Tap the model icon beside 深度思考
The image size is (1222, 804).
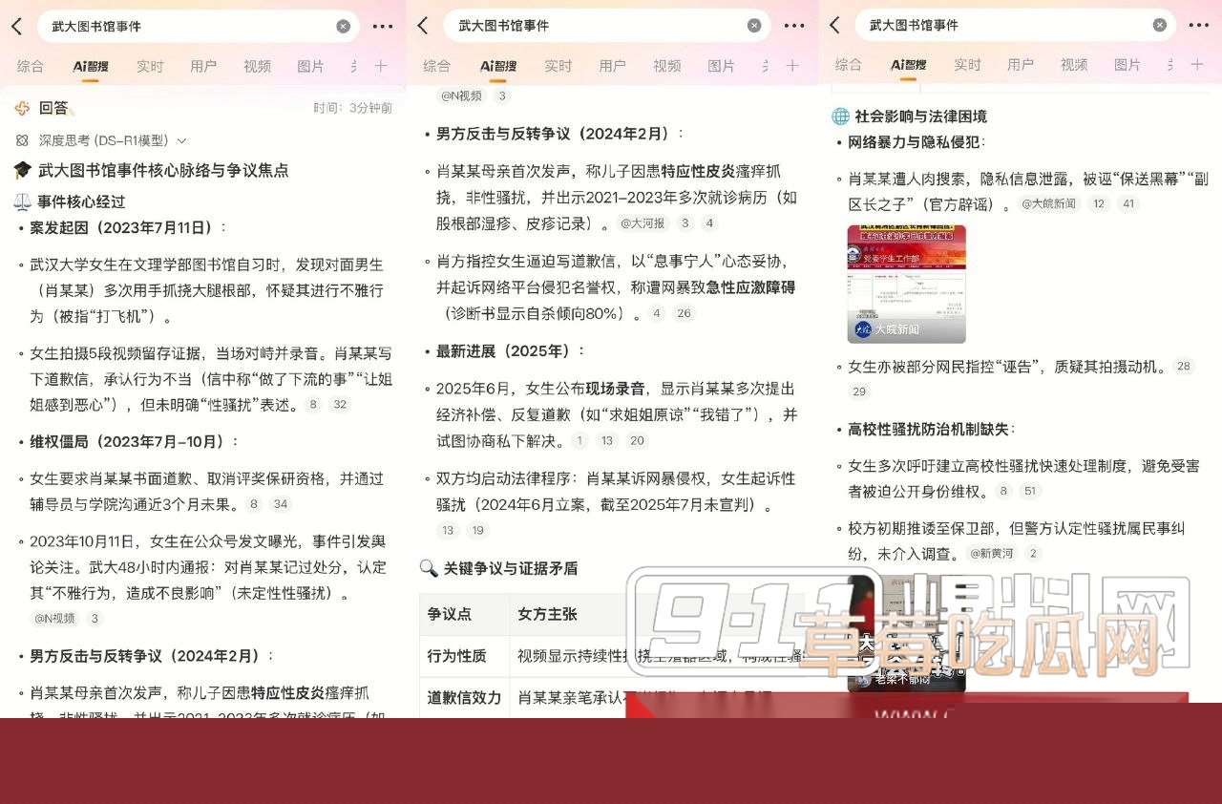click(22, 139)
